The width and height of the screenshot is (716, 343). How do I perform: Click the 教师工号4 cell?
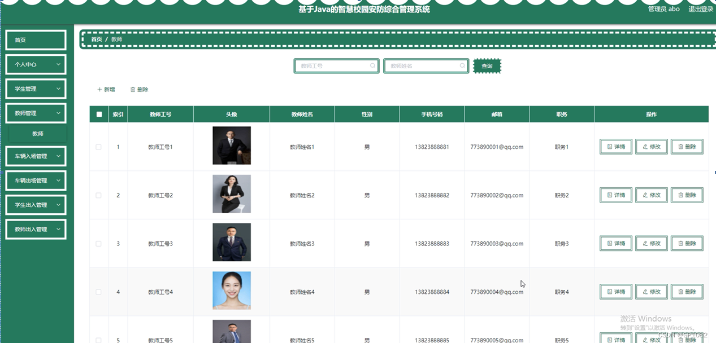[x=160, y=292]
